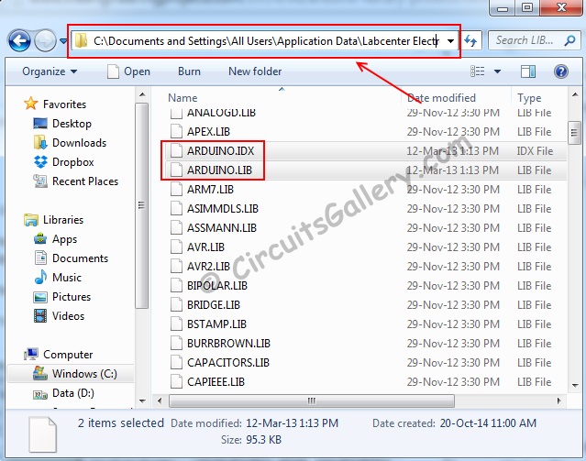Select the ASIMMDLS.LIB file
The width and height of the screenshot is (586, 461).
coord(222,209)
